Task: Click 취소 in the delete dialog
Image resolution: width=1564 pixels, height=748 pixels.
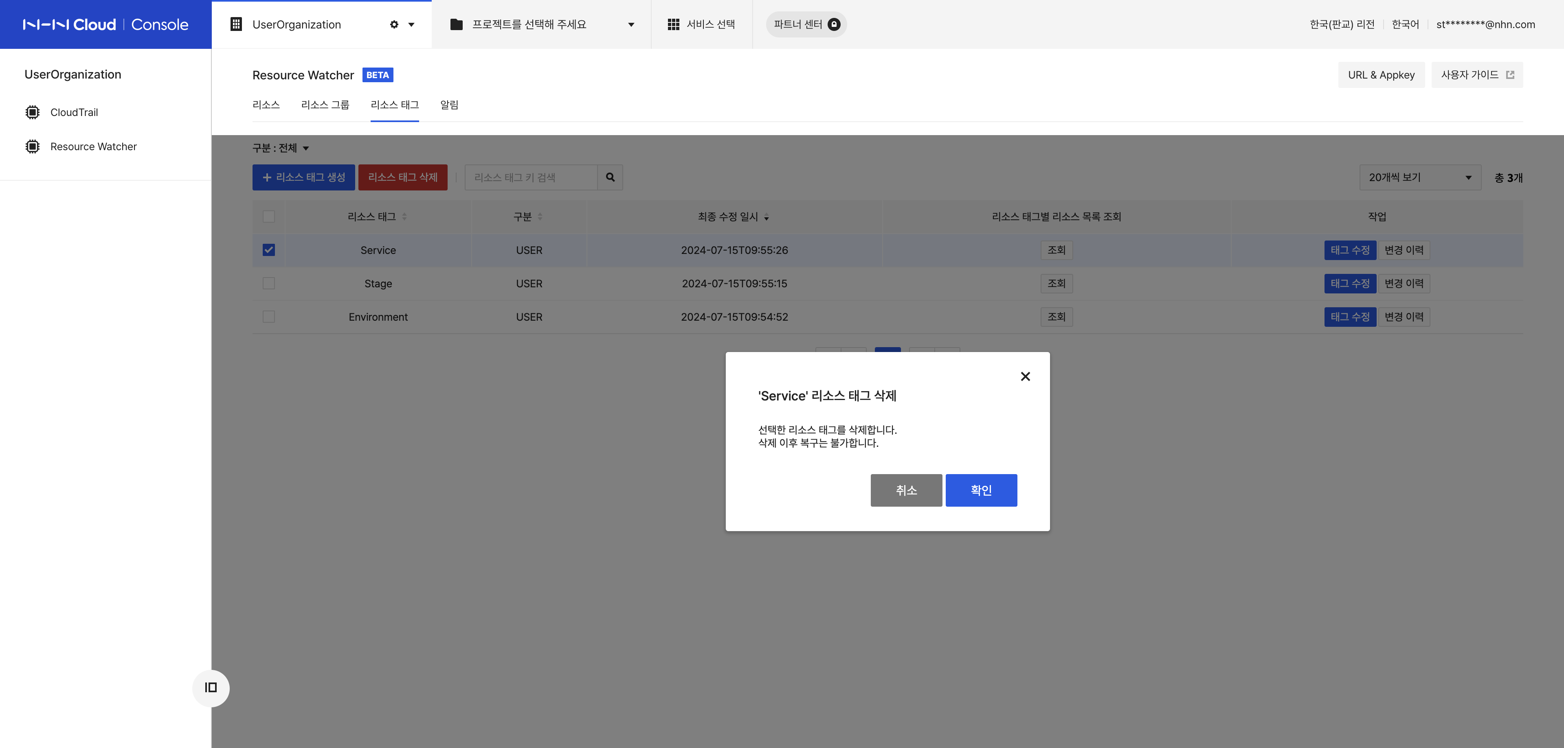Action: [906, 490]
